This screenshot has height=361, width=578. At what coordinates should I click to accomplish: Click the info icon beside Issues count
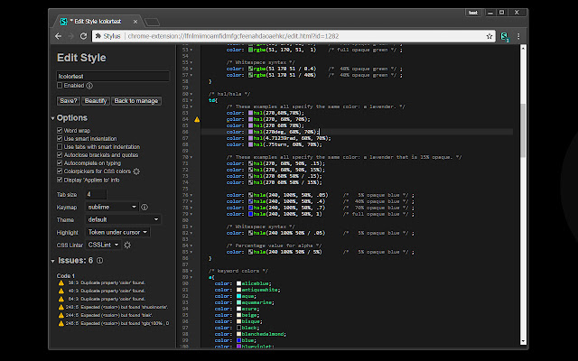coord(99,261)
